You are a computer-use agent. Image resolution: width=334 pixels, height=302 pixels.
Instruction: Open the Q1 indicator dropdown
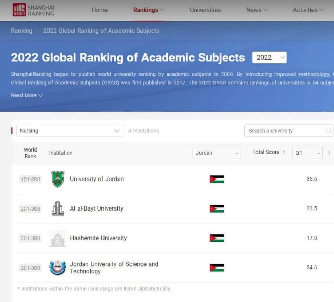[x=307, y=153]
